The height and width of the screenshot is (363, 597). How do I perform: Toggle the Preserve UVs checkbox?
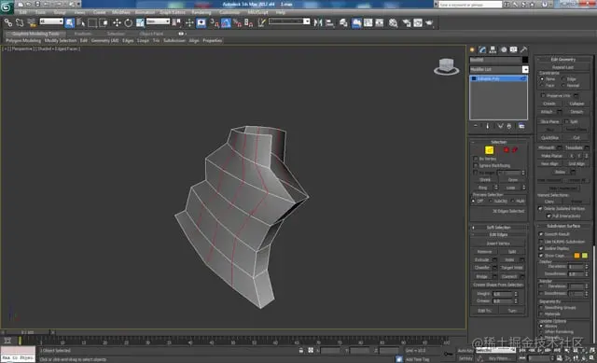543,95
